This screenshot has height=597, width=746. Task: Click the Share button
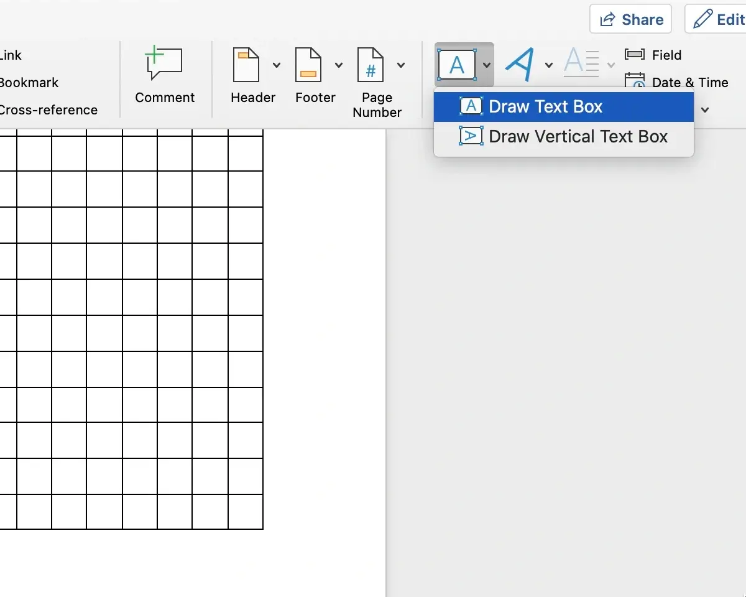[630, 19]
